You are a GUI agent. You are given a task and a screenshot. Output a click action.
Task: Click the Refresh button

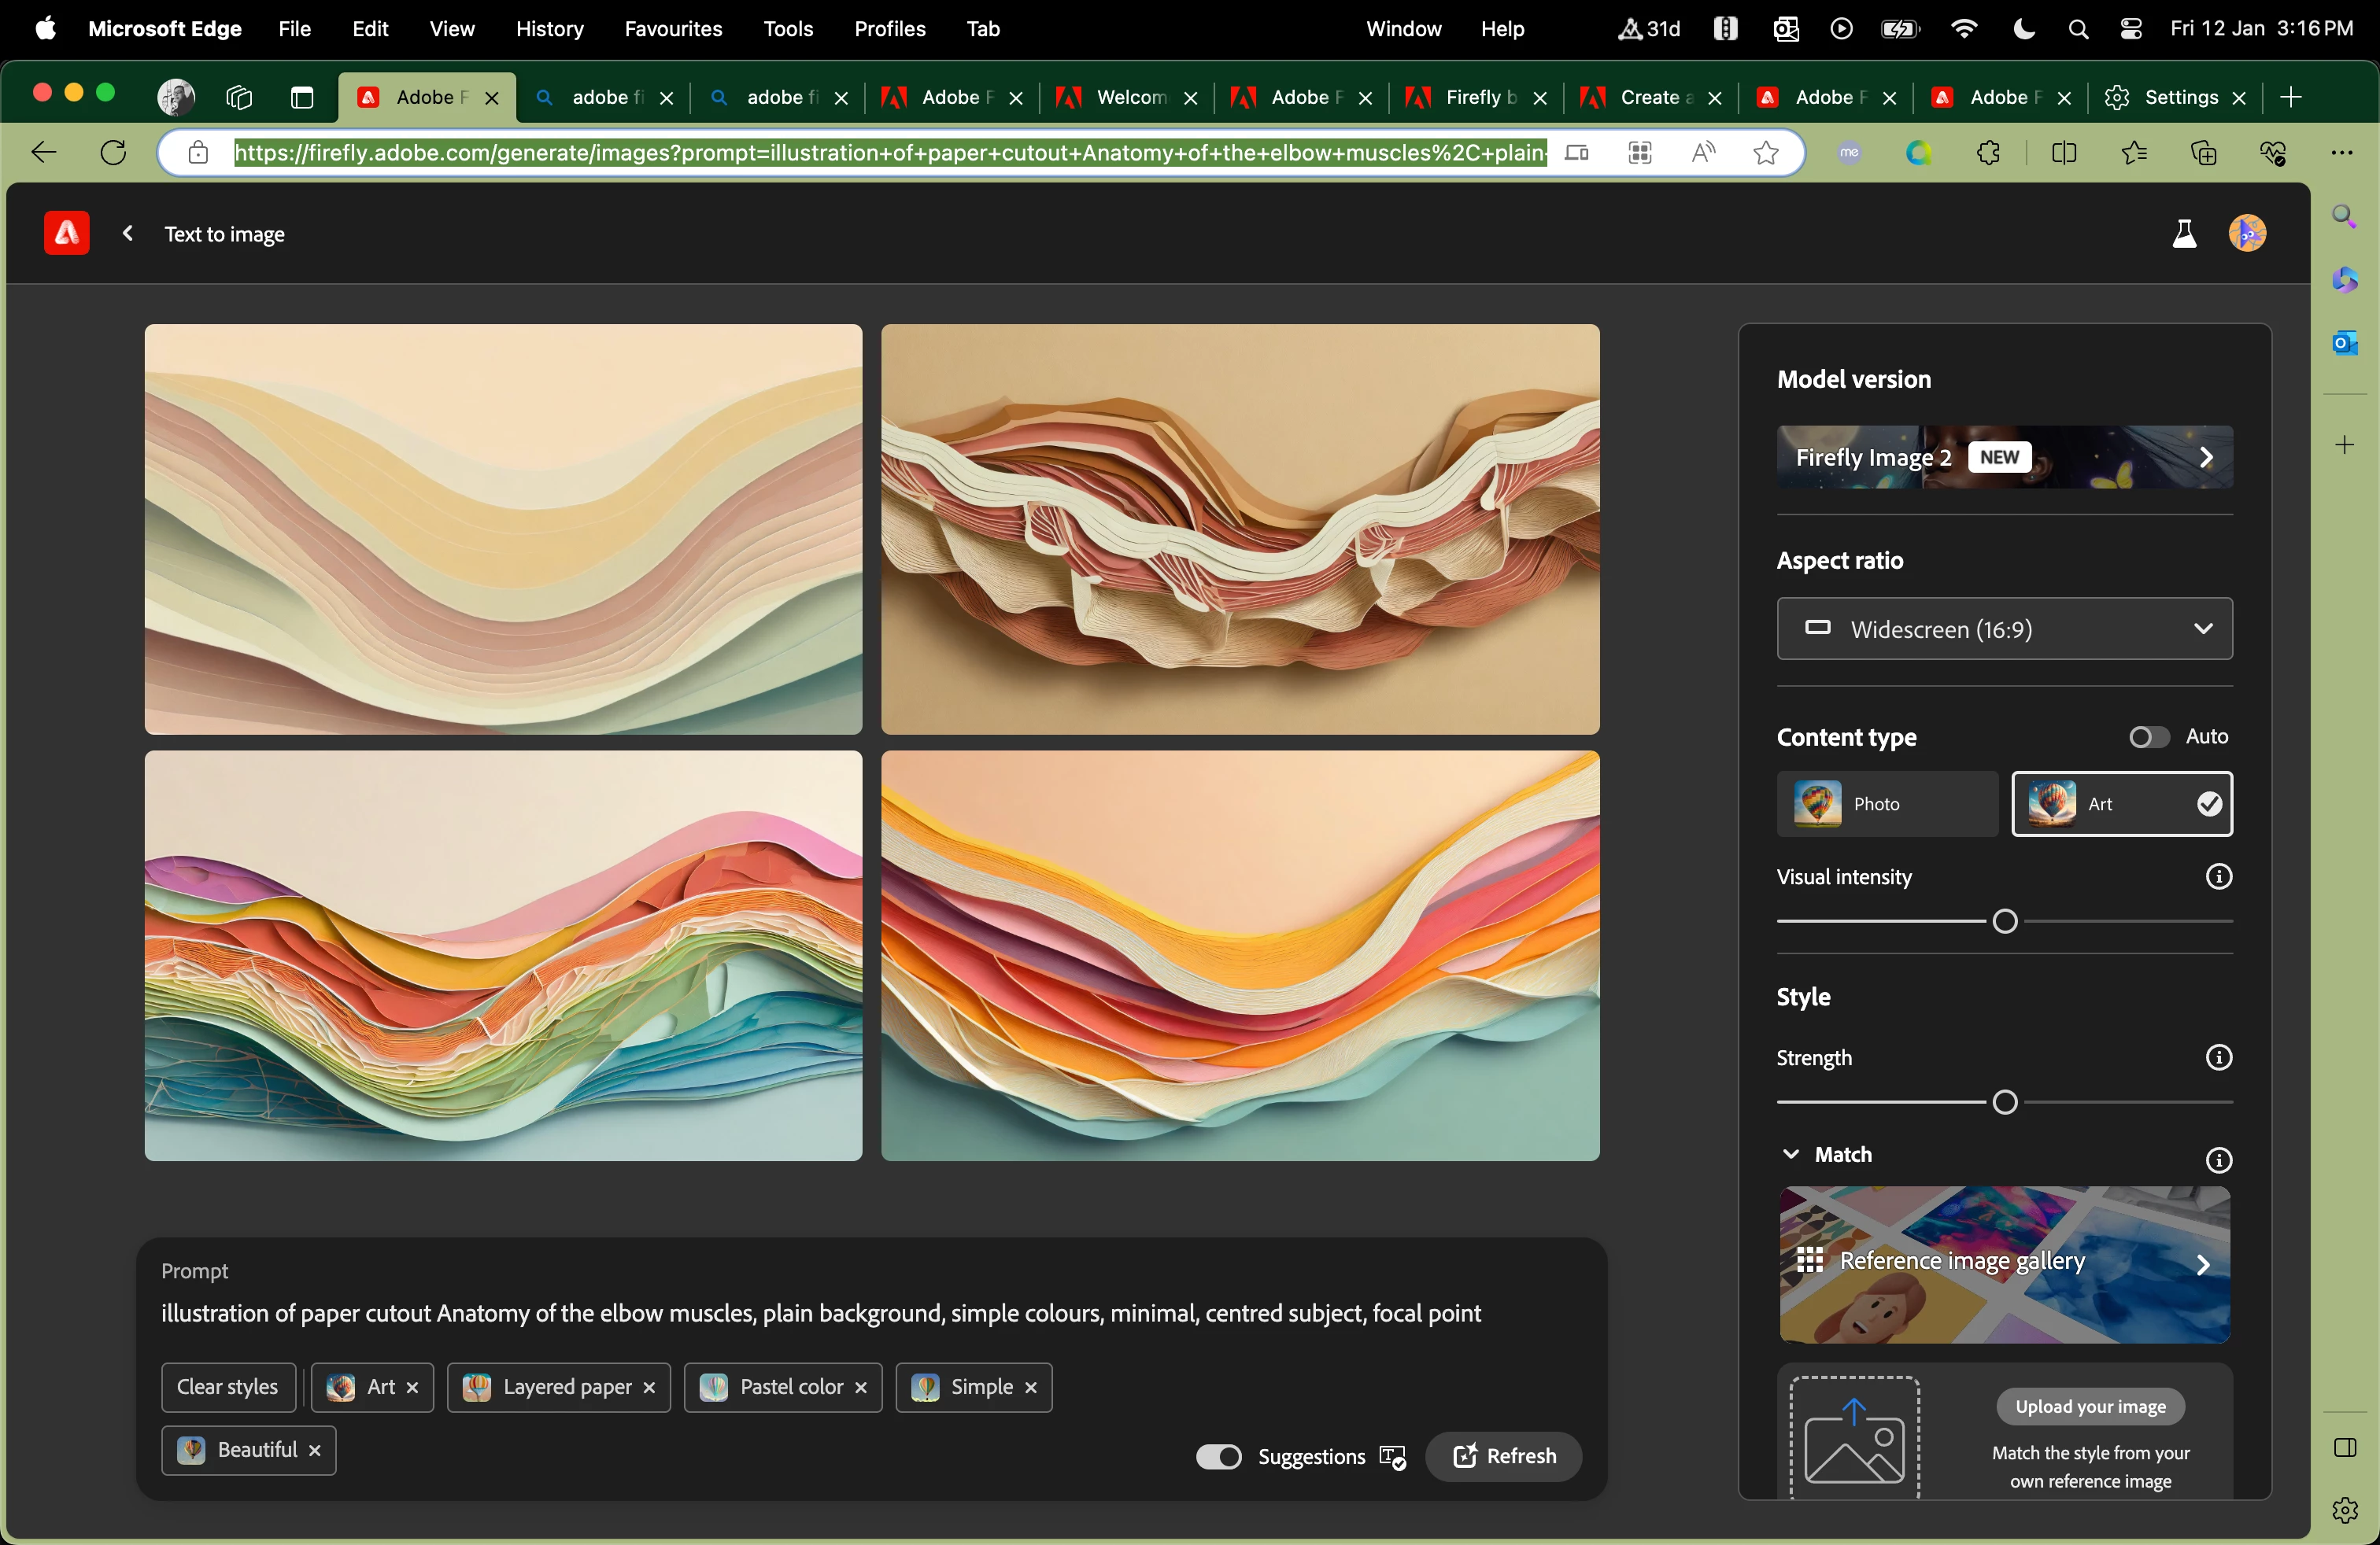pyautogui.click(x=1503, y=1456)
